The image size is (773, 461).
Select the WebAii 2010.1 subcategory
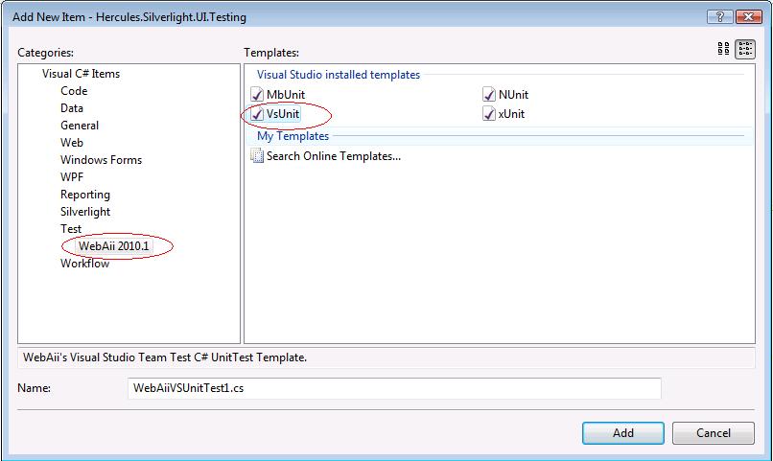click(115, 246)
